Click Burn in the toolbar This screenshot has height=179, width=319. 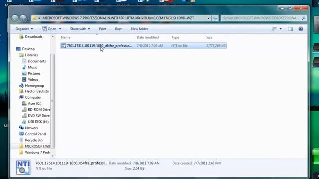point(119,29)
